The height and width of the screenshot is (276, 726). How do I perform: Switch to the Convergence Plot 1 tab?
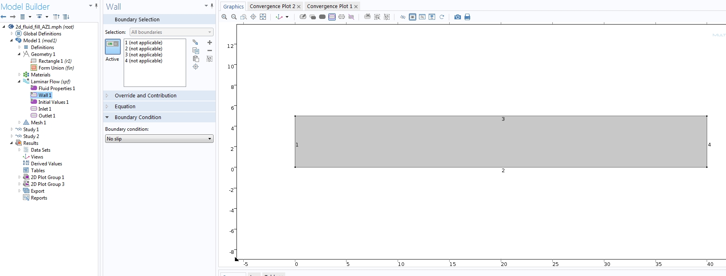(x=329, y=6)
